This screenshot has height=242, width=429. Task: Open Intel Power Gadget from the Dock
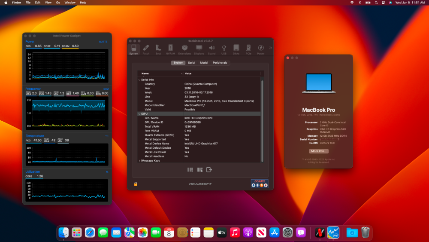(333, 233)
